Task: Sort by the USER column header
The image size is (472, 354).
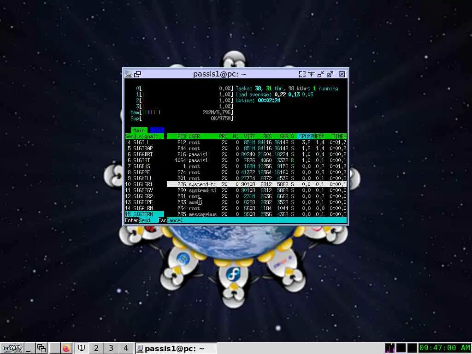Action: (x=194, y=136)
